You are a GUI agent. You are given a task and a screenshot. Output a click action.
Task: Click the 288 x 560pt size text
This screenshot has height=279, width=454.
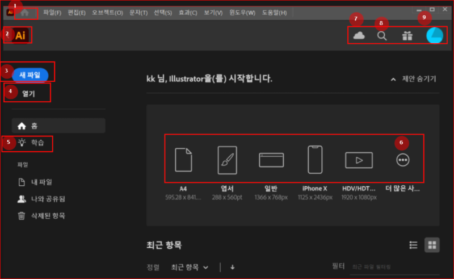pyautogui.click(x=227, y=198)
